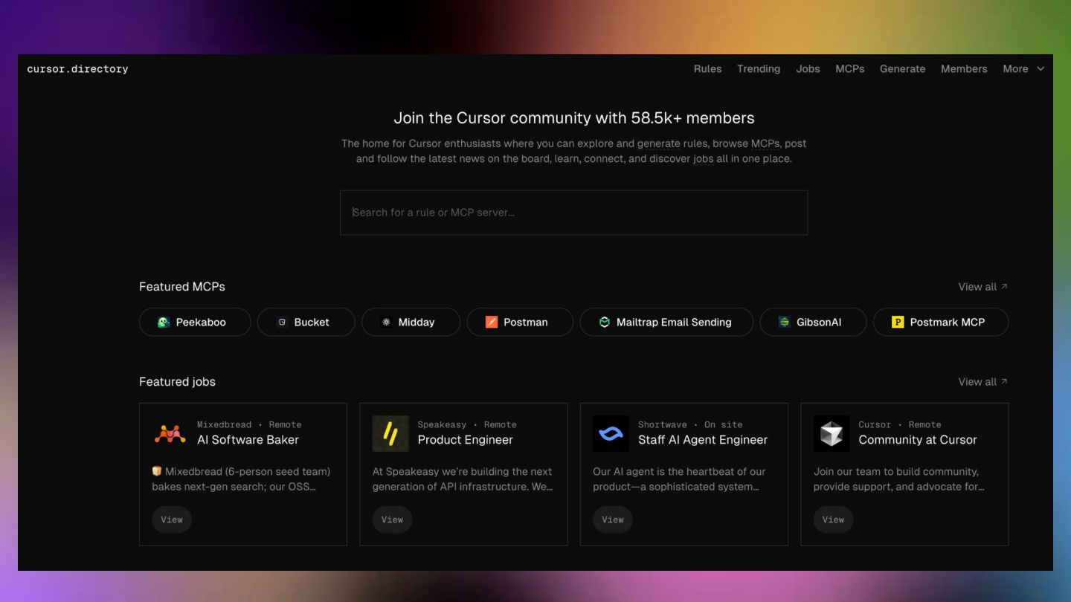Click the 'Speakeasy · Remote' label
The height and width of the screenshot is (602, 1071).
point(467,424)
